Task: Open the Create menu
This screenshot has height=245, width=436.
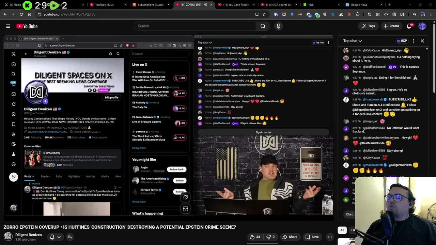Action: click(x=391, y=26)
